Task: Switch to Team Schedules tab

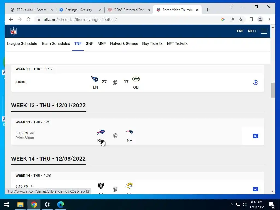Action: click(x=56, y=43)
